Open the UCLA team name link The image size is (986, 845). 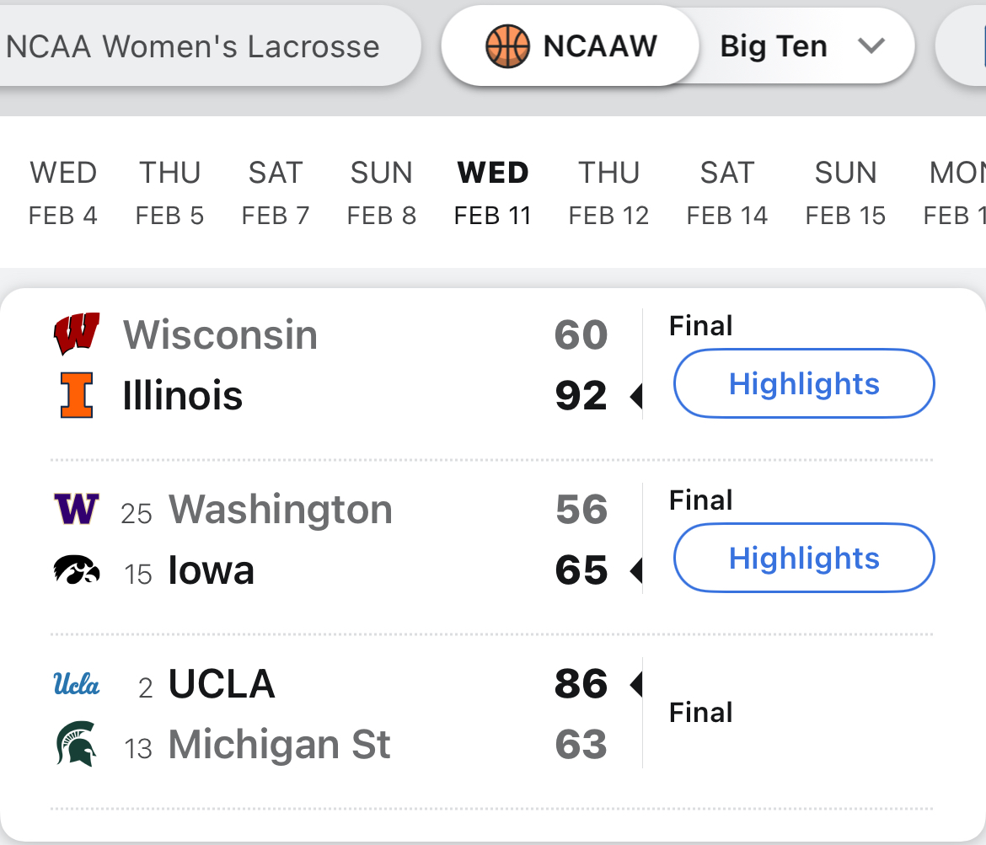click(222, 684)
